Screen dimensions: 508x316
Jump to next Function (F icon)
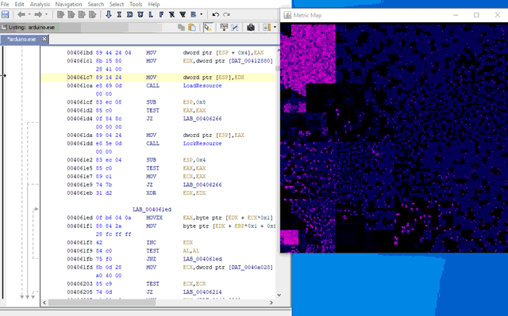point(161,14)
